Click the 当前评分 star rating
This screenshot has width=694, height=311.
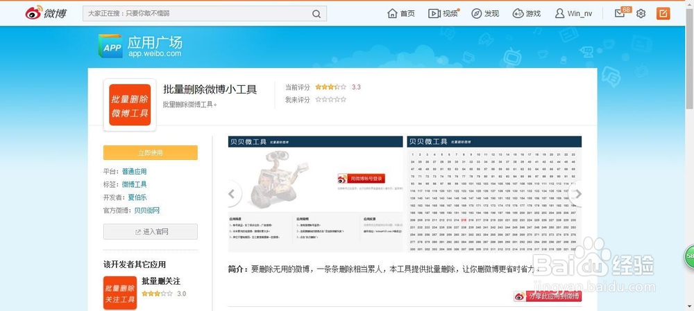point(330,87)
